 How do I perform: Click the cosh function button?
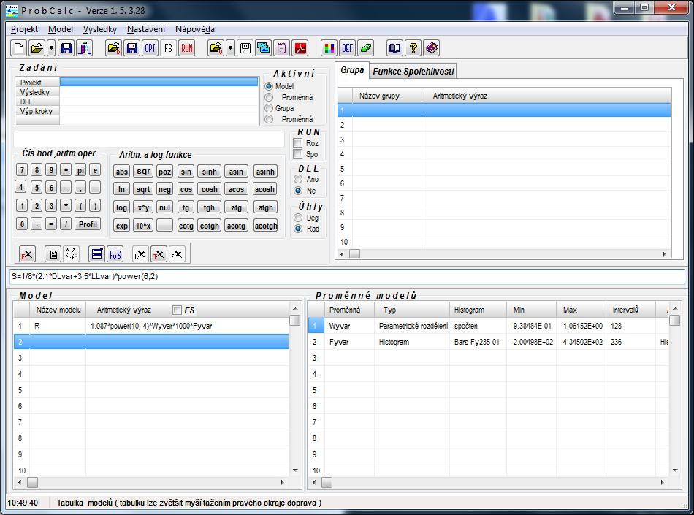(x=210, y=189)
